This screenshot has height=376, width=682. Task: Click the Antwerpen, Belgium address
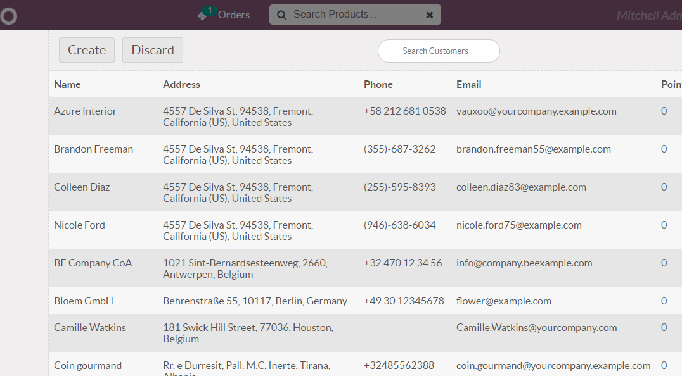[x=245, y=269]
